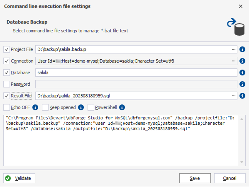249x189 pixels.
Task: Uncheck the Project File checkbox
Action: (x=7, y=49)
